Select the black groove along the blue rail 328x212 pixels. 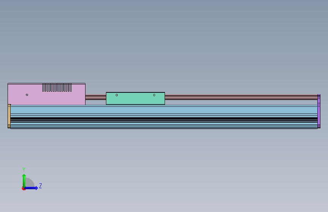[164, 118]
